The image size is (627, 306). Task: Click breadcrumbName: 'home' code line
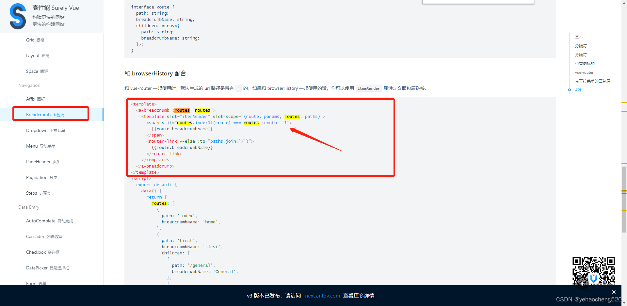(x=191, y=222)
